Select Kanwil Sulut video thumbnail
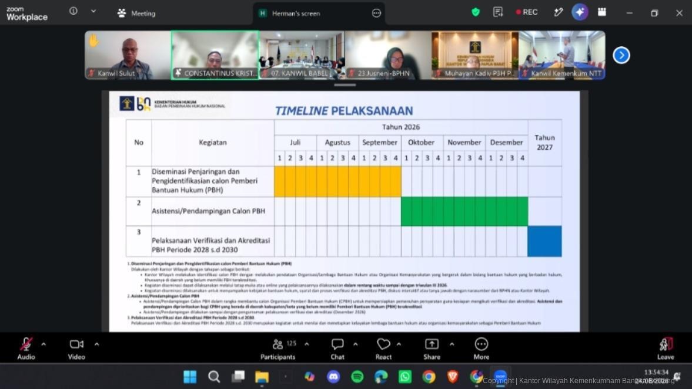 [128, 55]
